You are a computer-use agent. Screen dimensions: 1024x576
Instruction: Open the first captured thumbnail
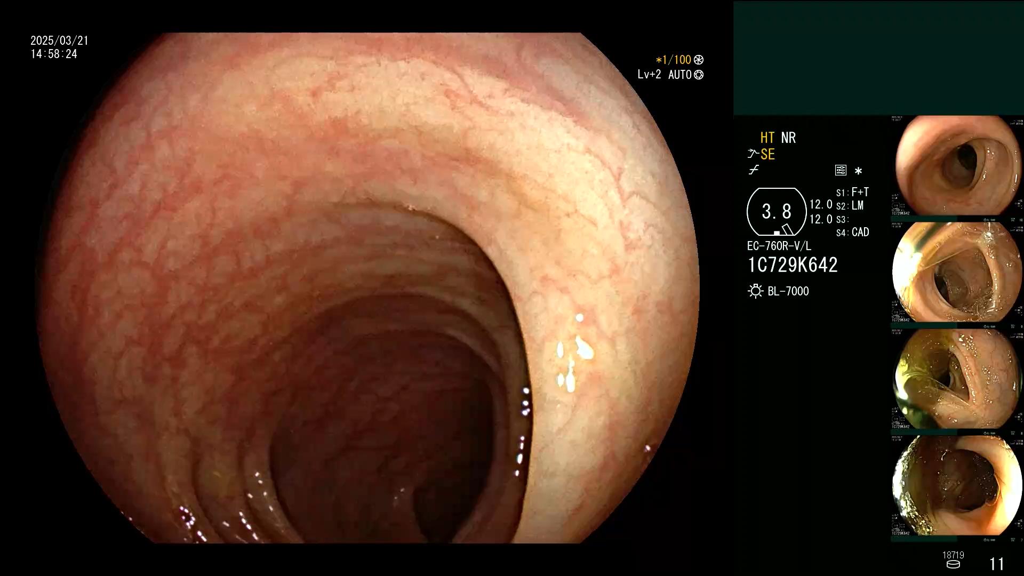(x=957, y=165)
